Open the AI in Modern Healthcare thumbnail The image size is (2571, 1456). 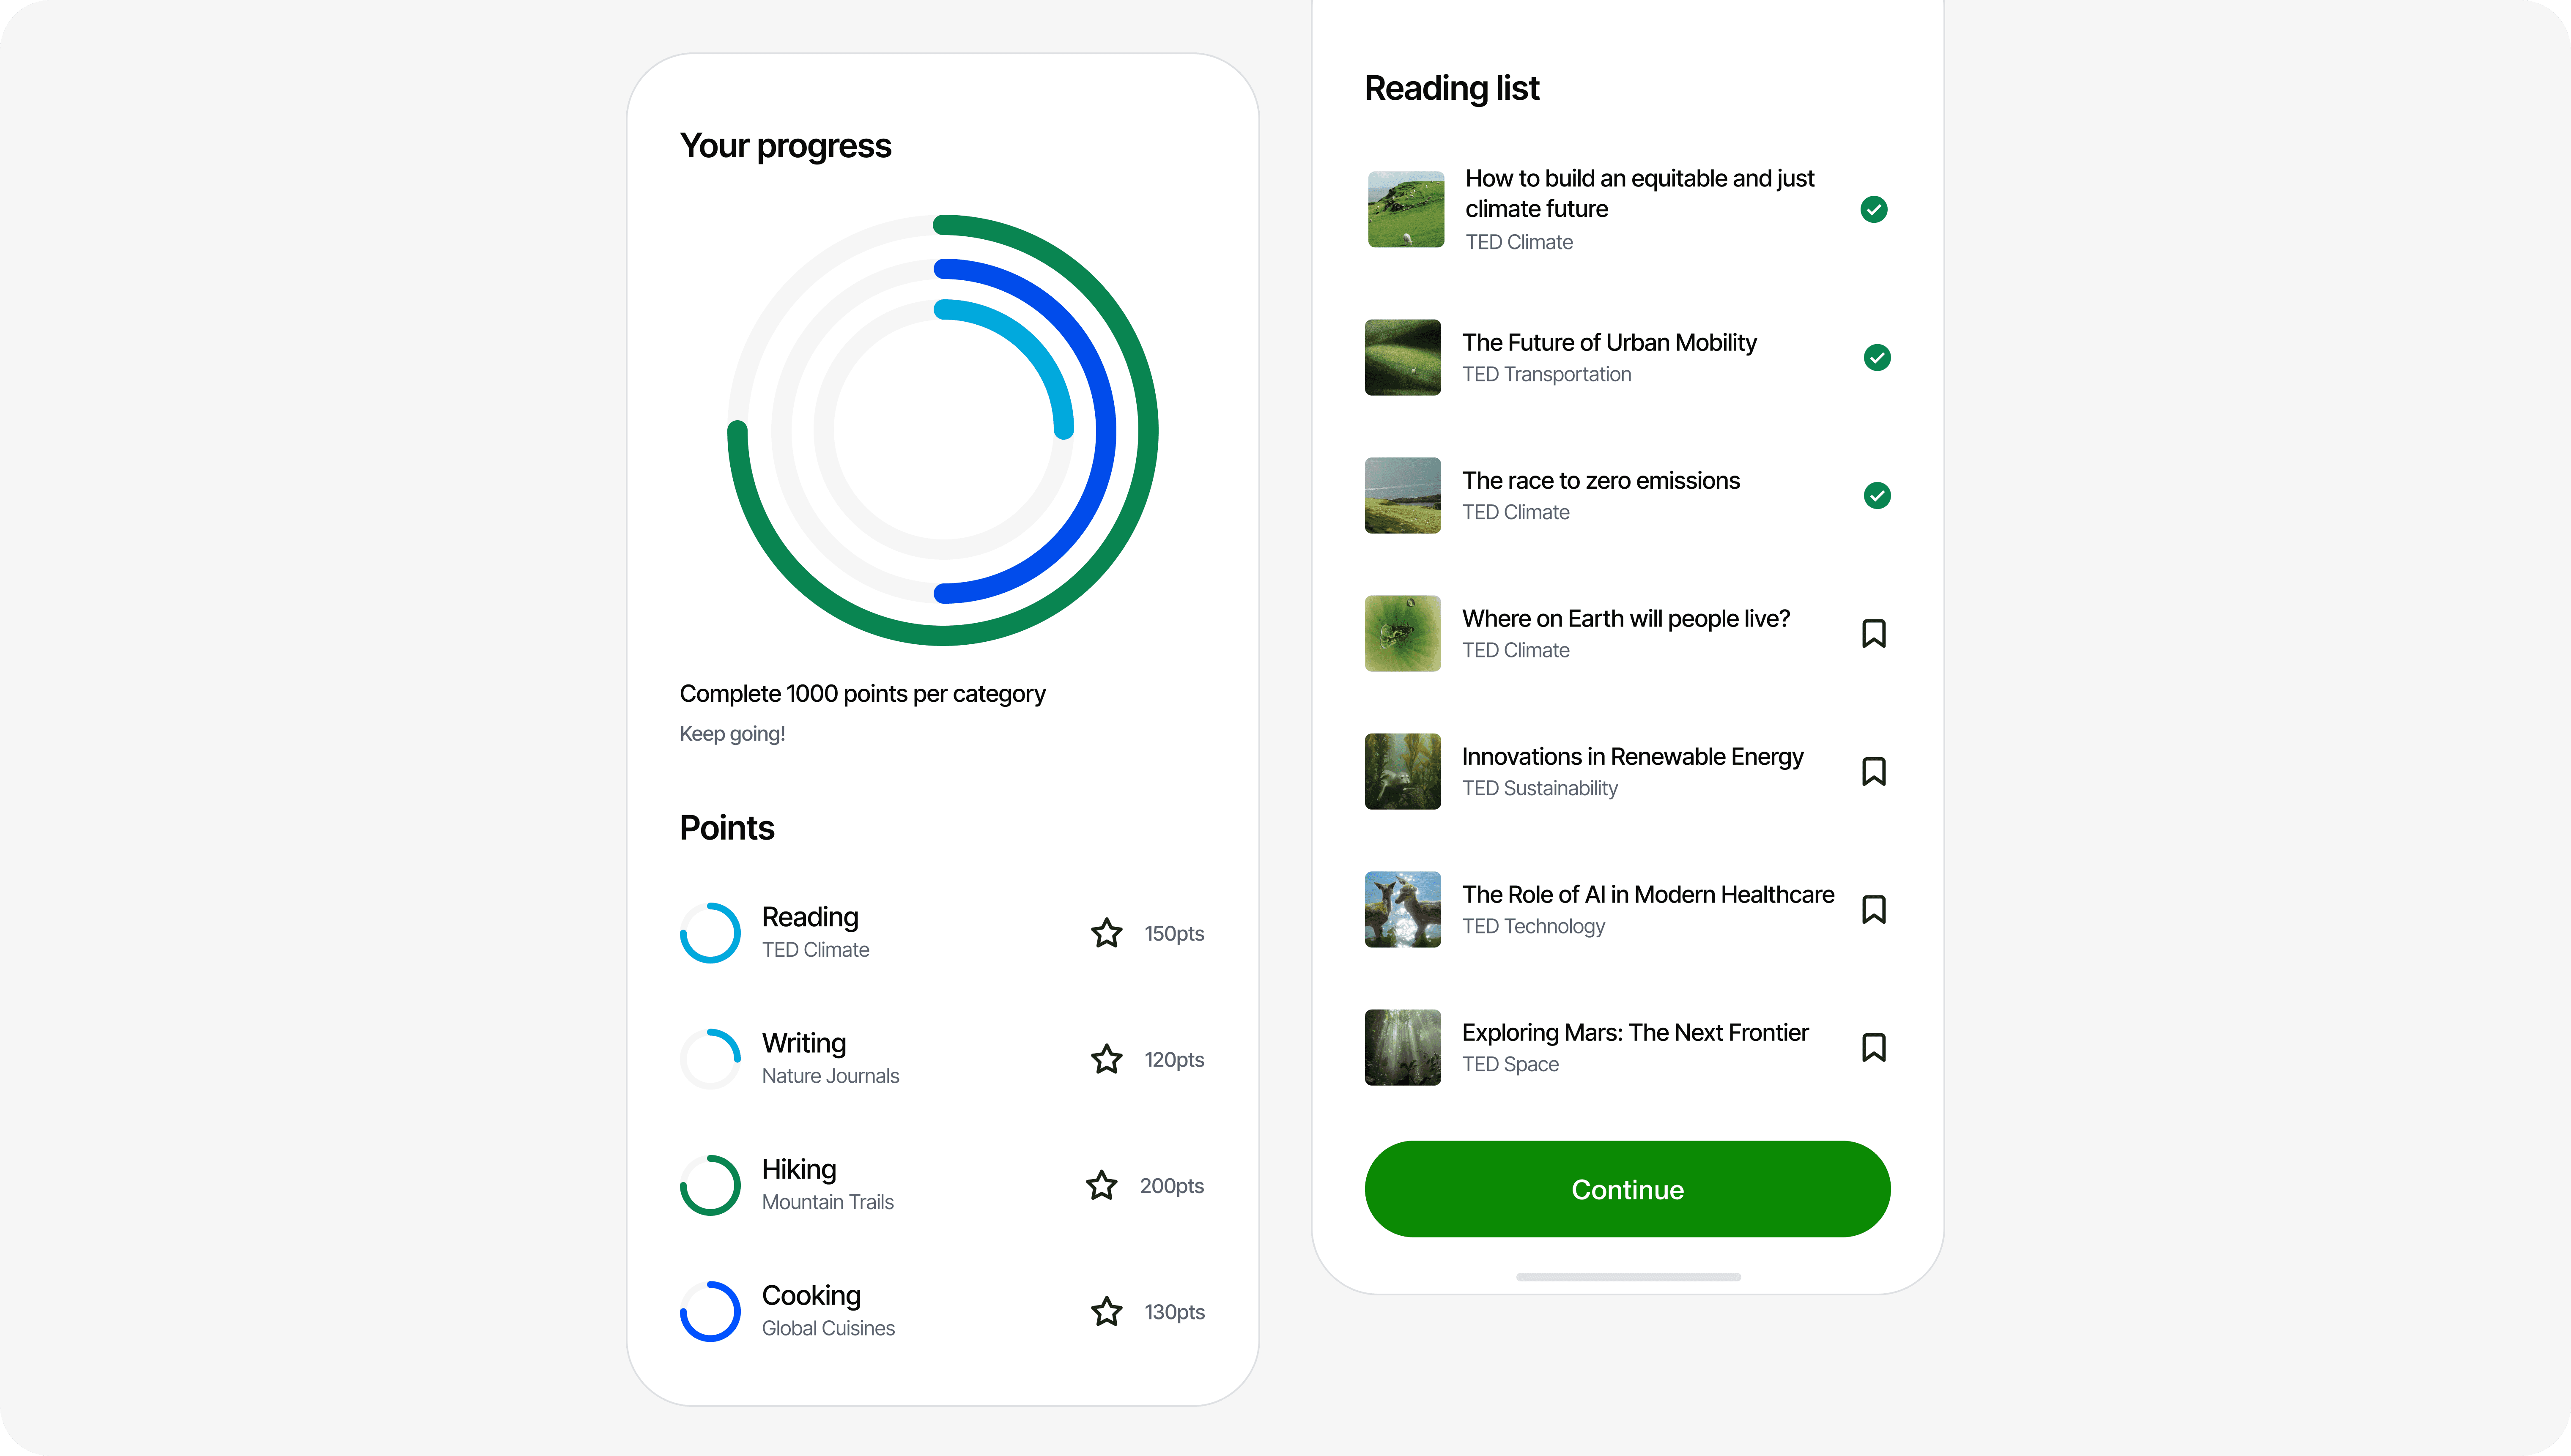click(x=1402, y=909)
